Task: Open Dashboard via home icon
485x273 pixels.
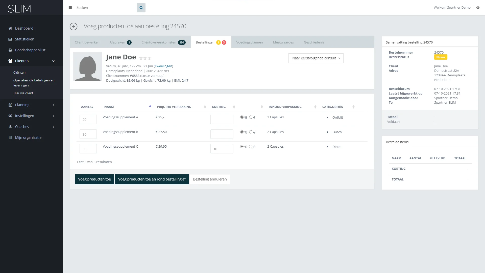Action: tap(10, 28)
